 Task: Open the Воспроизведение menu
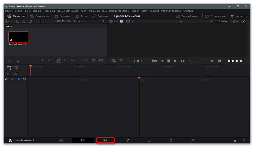pos(119,11)
